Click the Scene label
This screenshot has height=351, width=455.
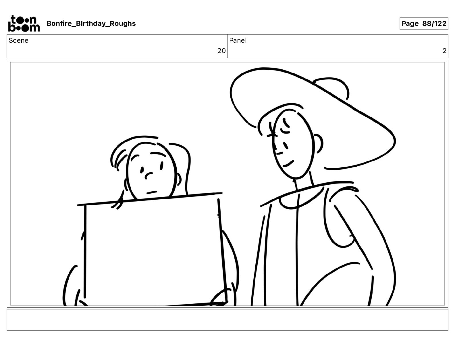pos(19,40)
